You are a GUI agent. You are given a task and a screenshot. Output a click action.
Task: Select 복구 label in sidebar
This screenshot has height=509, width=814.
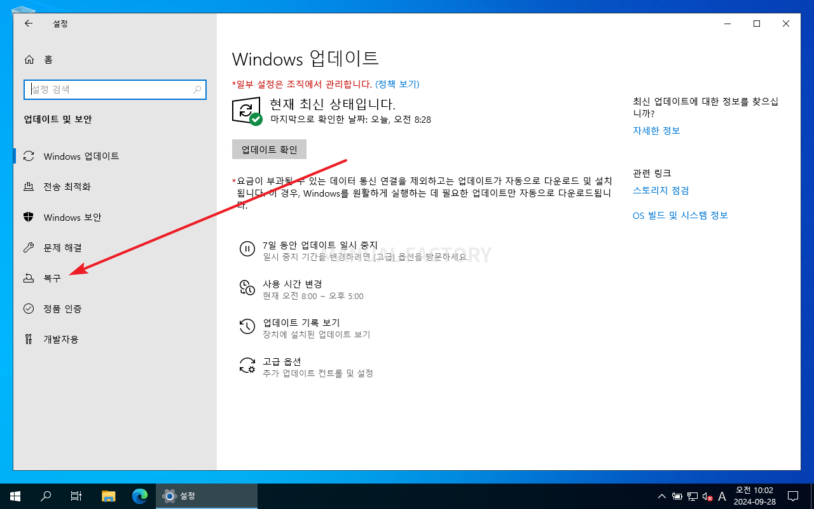pos(52,278)
